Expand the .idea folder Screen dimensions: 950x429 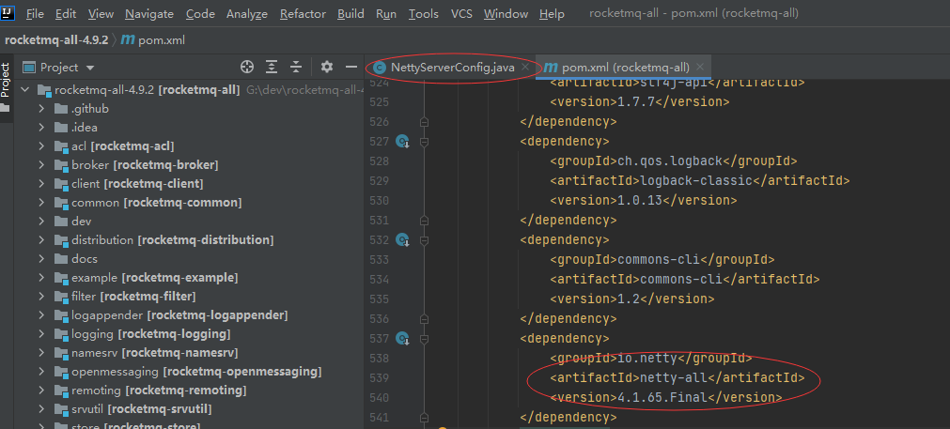point(41,128)
